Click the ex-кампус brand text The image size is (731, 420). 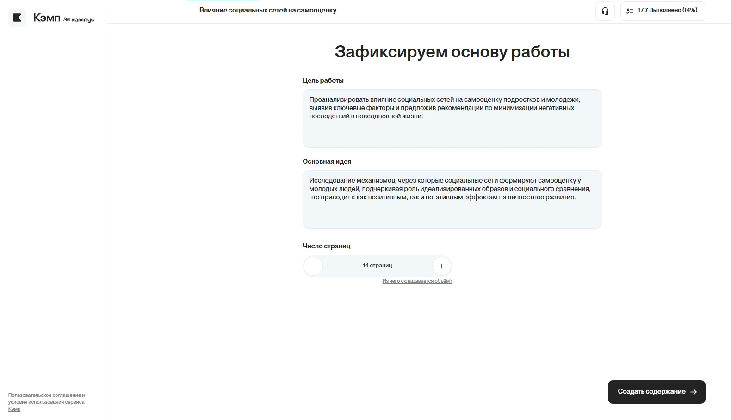point(79,19)
